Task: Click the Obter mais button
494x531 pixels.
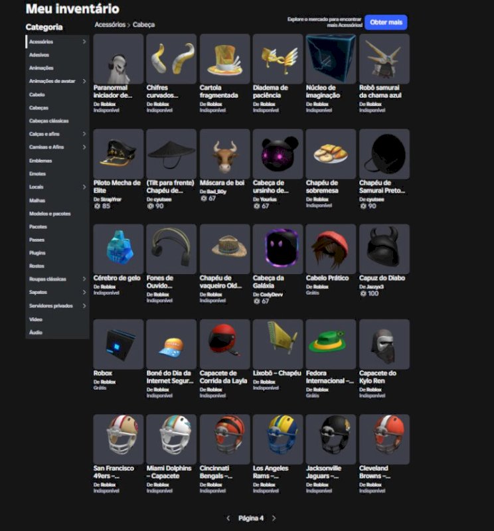Action: tap(386, 23)
